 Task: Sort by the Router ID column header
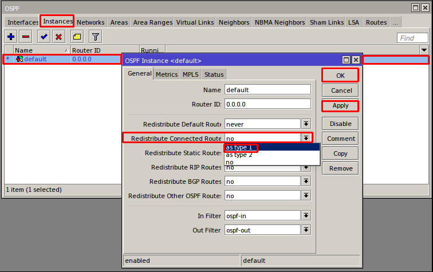coord(105,50)
